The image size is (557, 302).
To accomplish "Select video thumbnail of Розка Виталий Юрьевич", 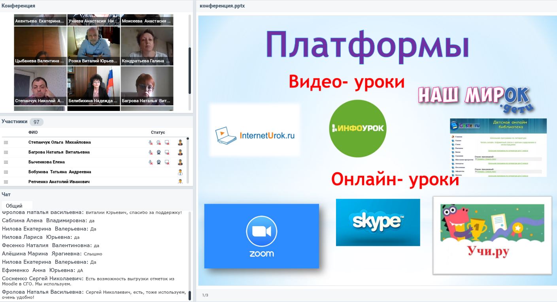I will 94,45.
